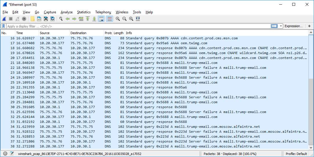Select packet 17 querying oem.twimg.com
The image size is (314, 157).
pos(154,43)
